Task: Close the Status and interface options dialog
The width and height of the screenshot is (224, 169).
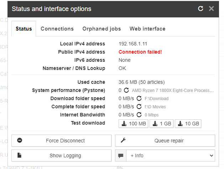Action: click(211, 9)
